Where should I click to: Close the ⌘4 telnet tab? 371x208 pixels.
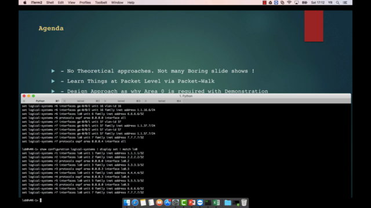[x=146, y=101]
